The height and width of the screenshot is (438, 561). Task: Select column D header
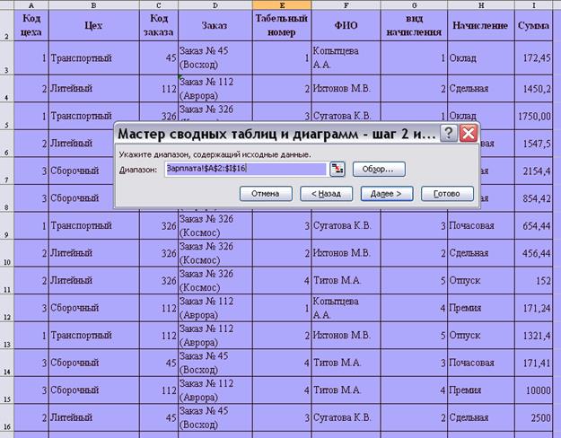point(215,5)
